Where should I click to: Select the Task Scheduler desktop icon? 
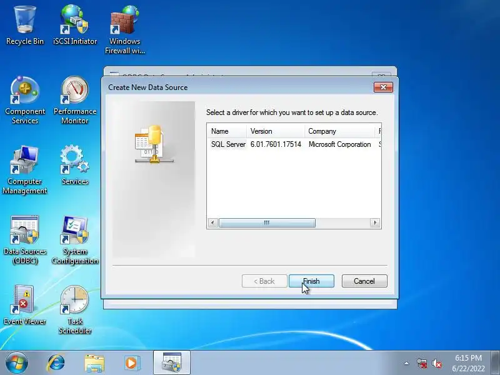[x=75, y=310]
